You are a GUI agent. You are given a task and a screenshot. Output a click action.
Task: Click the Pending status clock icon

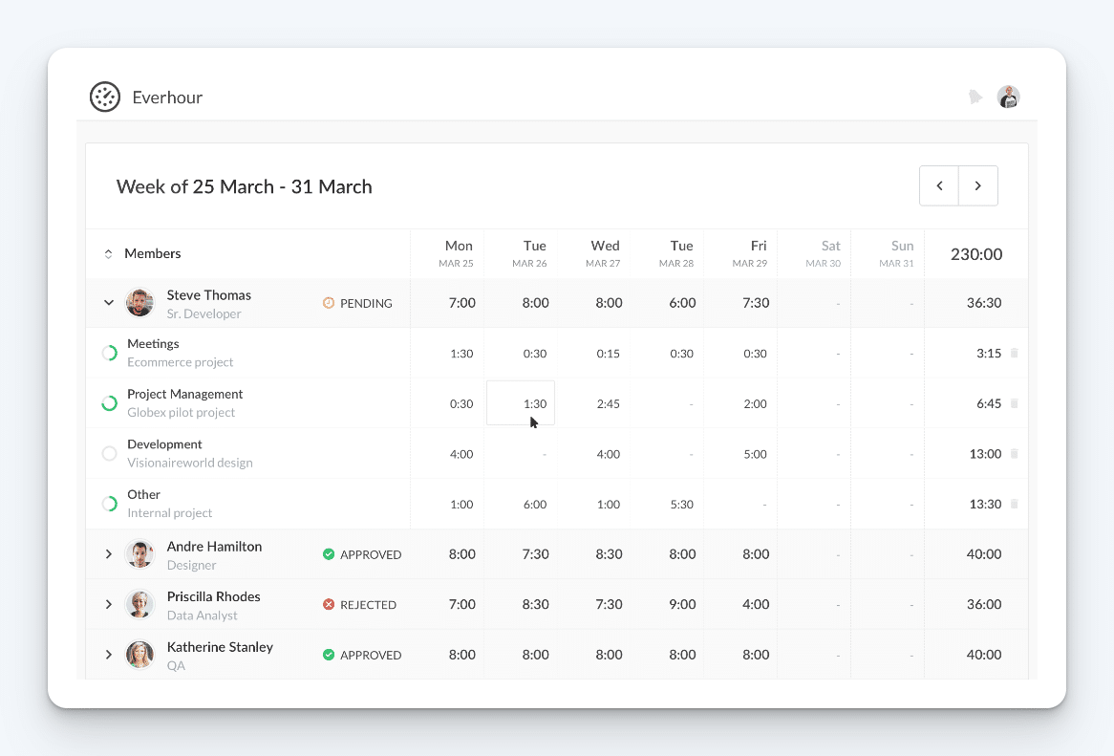(x=329, y=303)
